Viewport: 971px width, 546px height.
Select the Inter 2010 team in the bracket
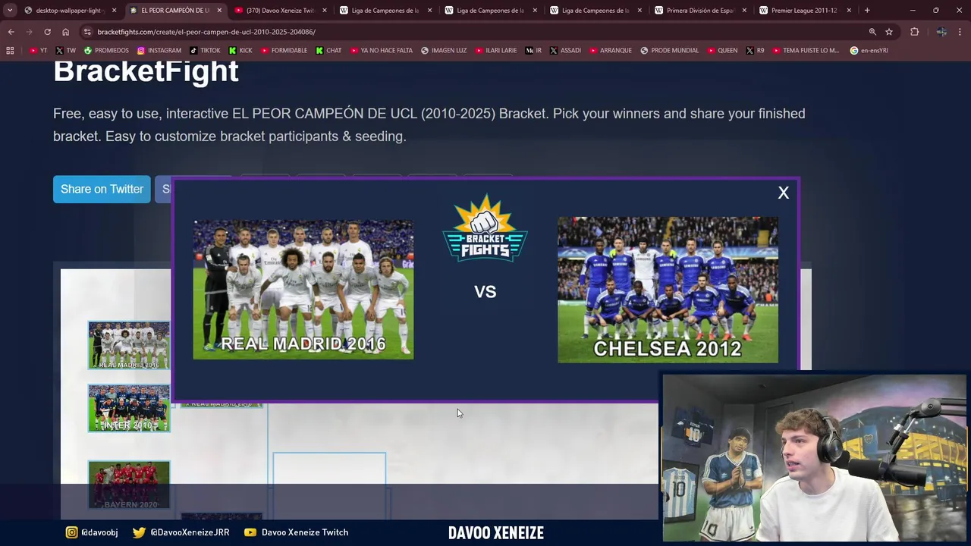129,408
